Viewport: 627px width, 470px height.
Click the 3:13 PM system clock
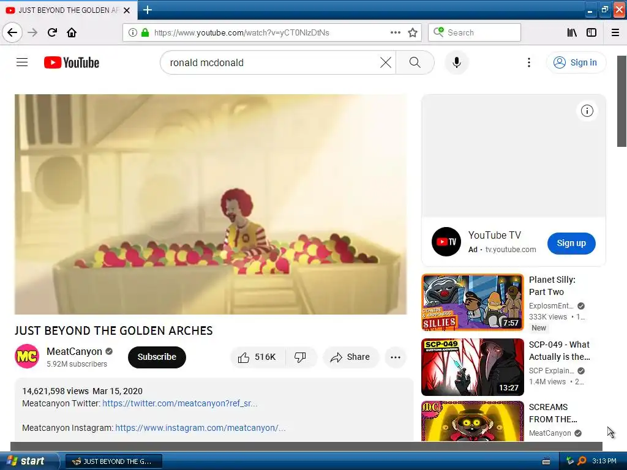click(x=604, y=461)
